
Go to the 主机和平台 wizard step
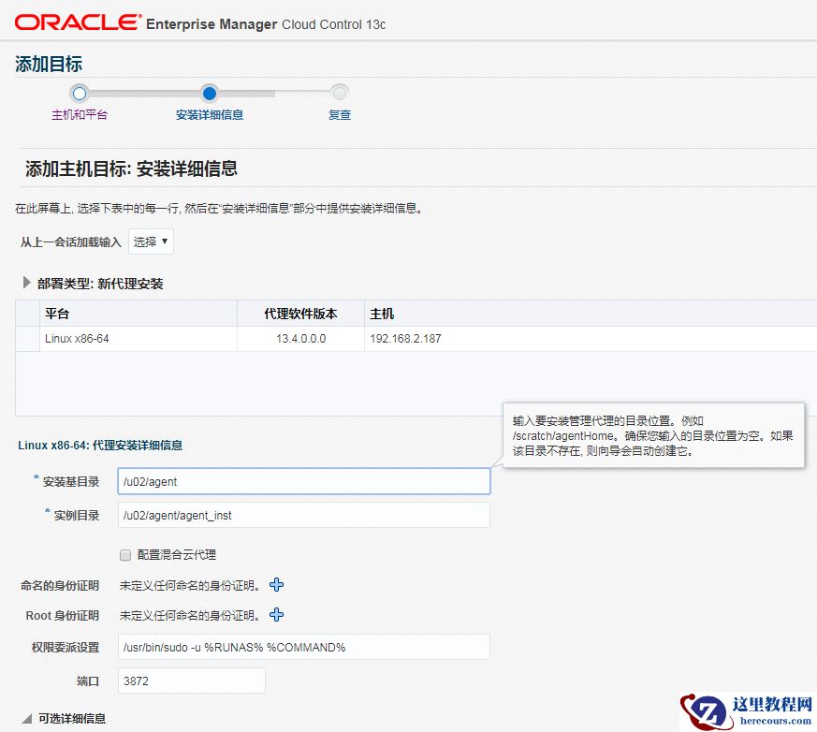tap(80, 114)
